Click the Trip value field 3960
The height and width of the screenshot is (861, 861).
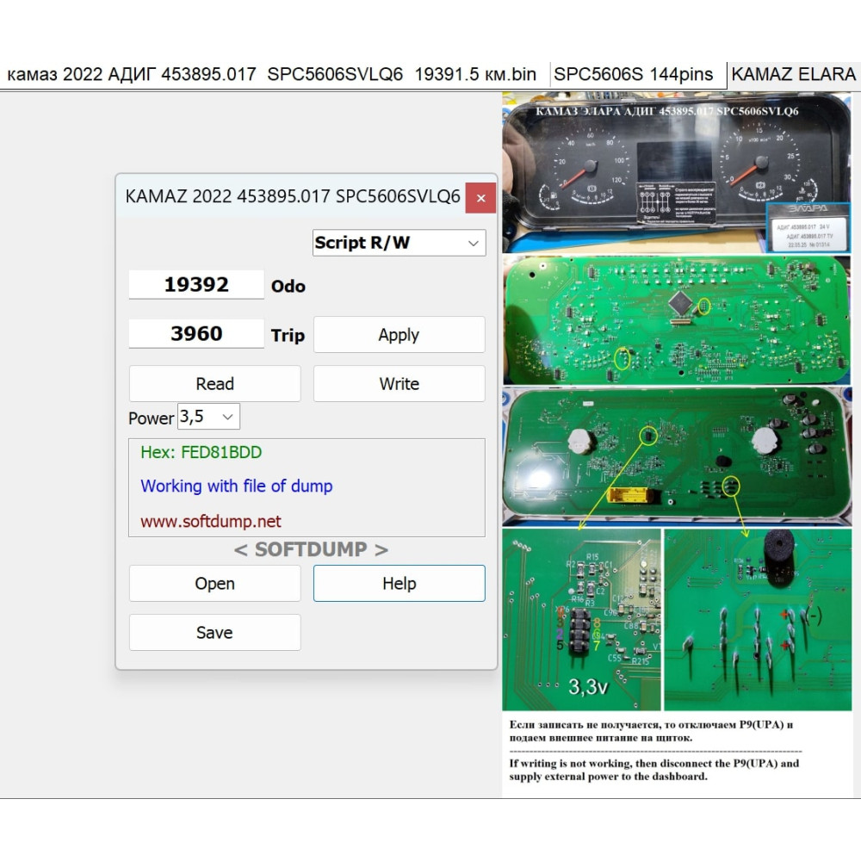pos(196,333)
